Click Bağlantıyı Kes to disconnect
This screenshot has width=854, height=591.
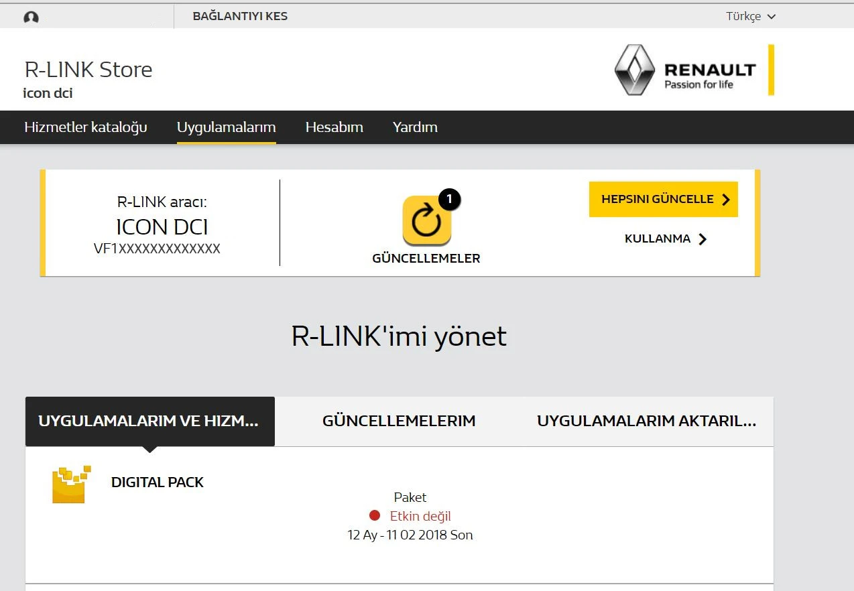(240, 16)
